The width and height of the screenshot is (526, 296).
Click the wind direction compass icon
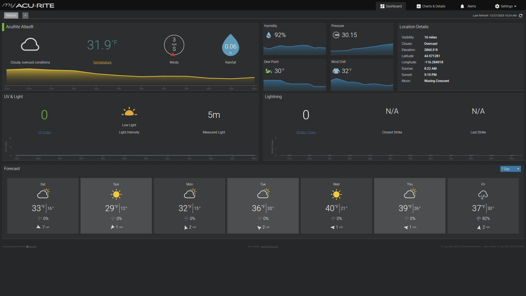tap(174, 45)
